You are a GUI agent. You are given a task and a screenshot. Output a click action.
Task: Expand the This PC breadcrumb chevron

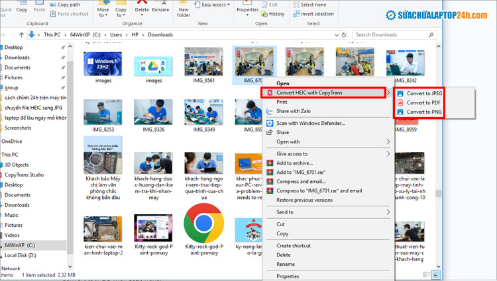tap(66, 35)
